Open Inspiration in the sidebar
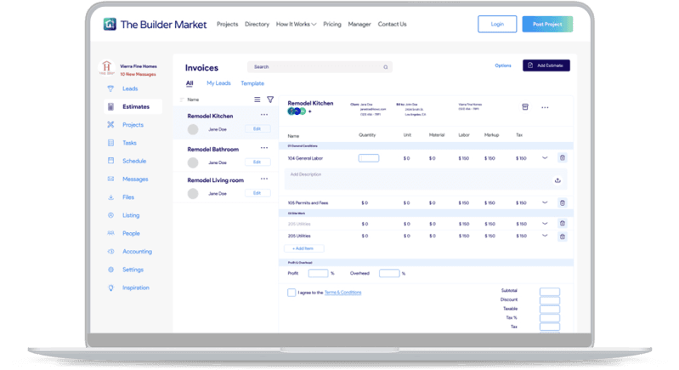Image resolution: width=679 pixels, height=370 pixels. coord(135,287)
